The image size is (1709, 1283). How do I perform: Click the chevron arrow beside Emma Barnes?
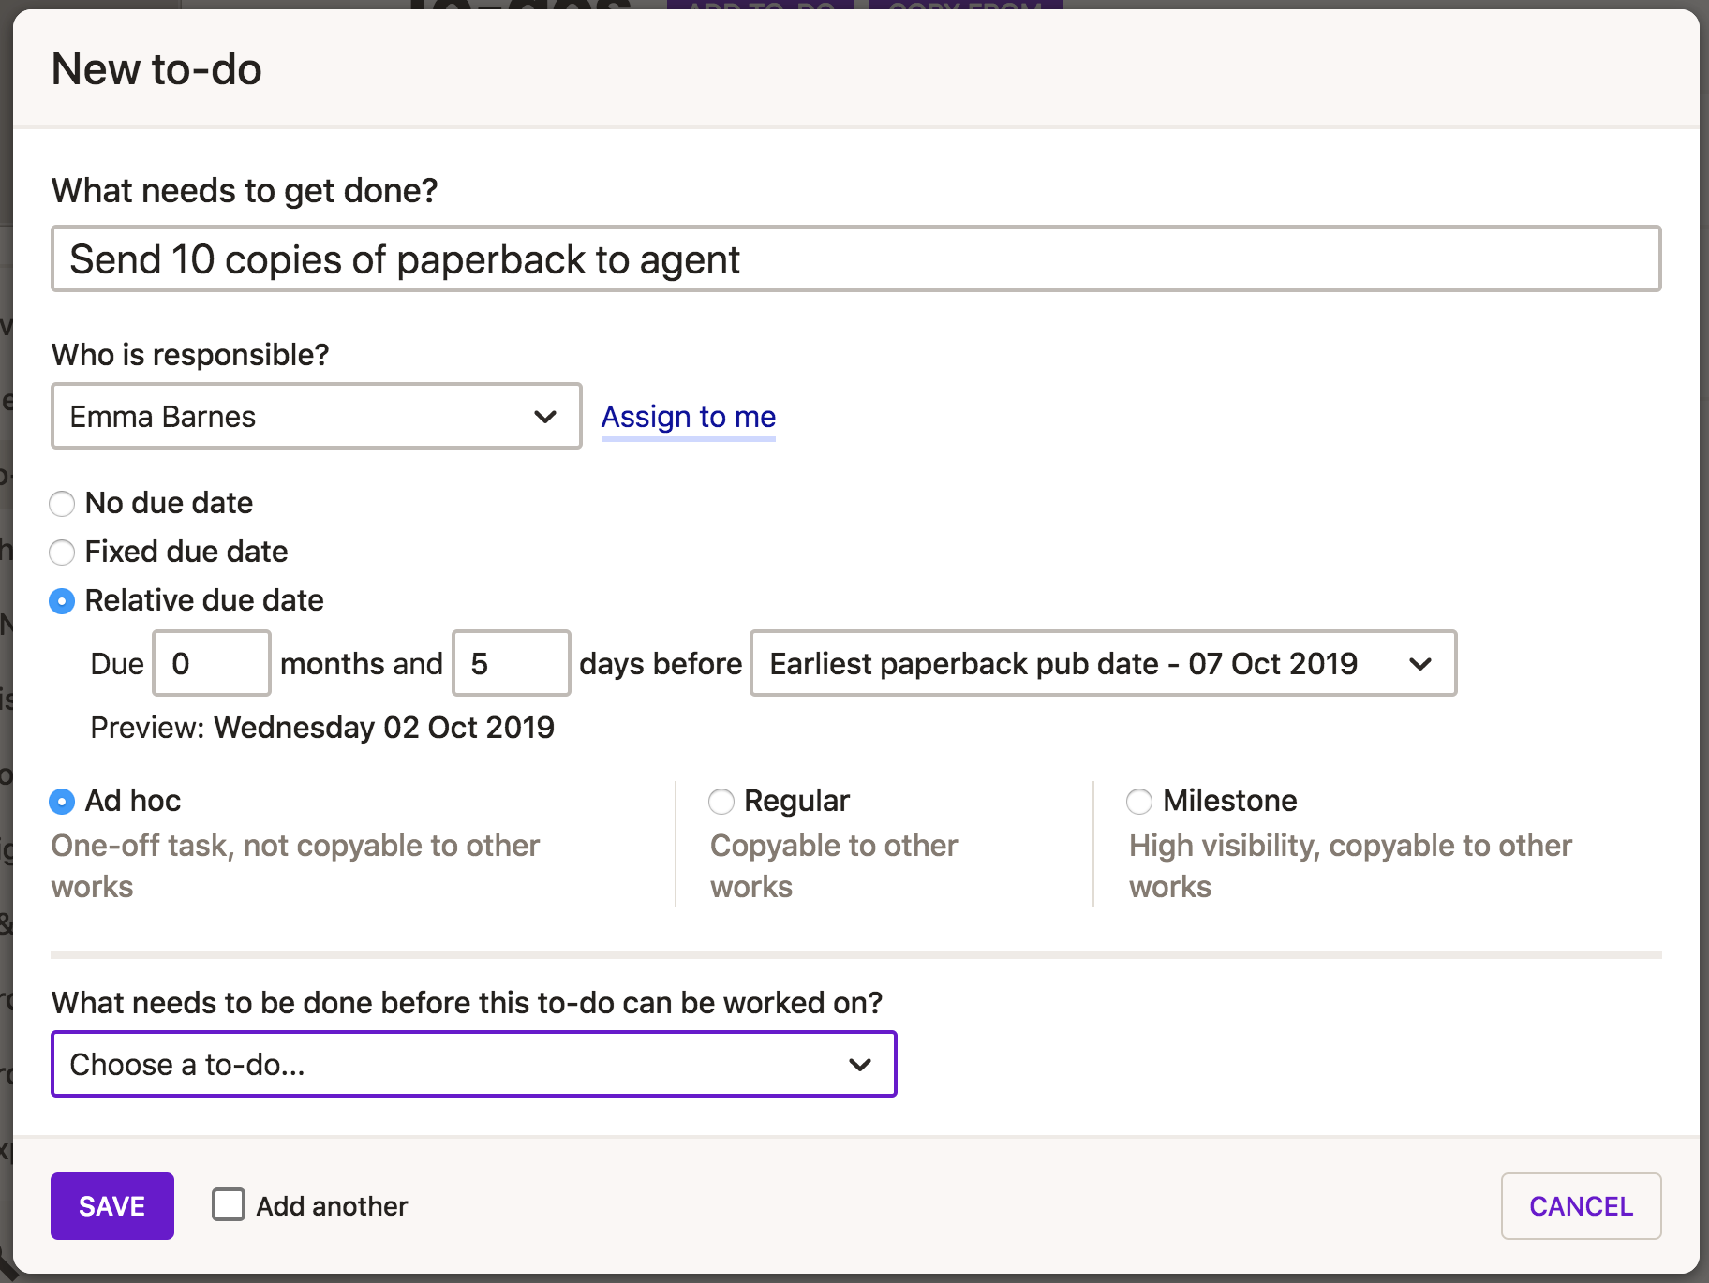pos(545,417)
